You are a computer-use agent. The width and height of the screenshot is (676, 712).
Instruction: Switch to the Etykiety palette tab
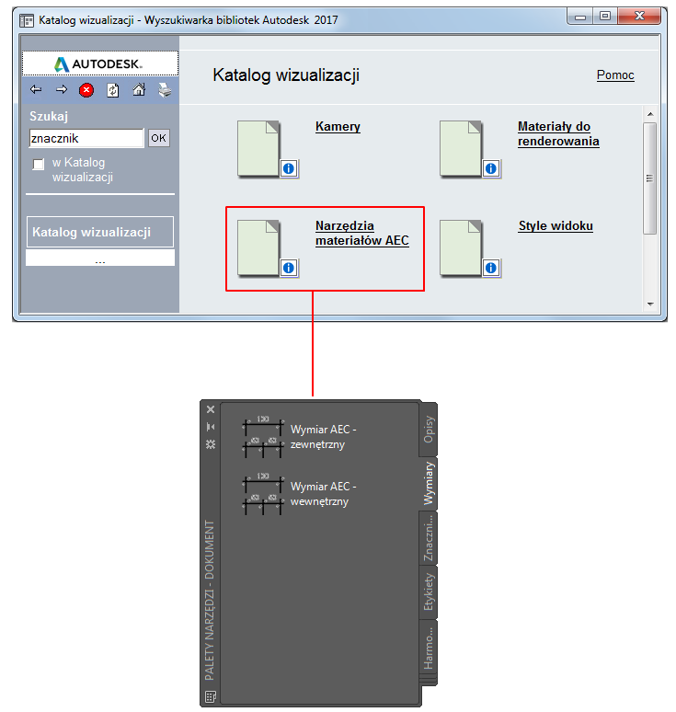[428, 592]
